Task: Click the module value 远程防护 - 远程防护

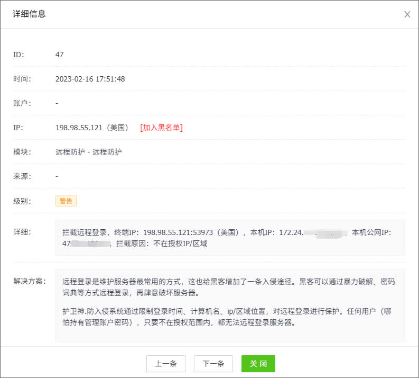Action: 88,152
